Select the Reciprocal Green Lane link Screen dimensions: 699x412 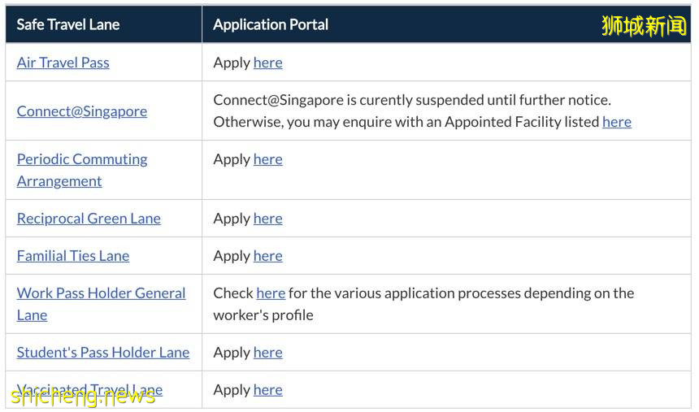tap(89, 219)
